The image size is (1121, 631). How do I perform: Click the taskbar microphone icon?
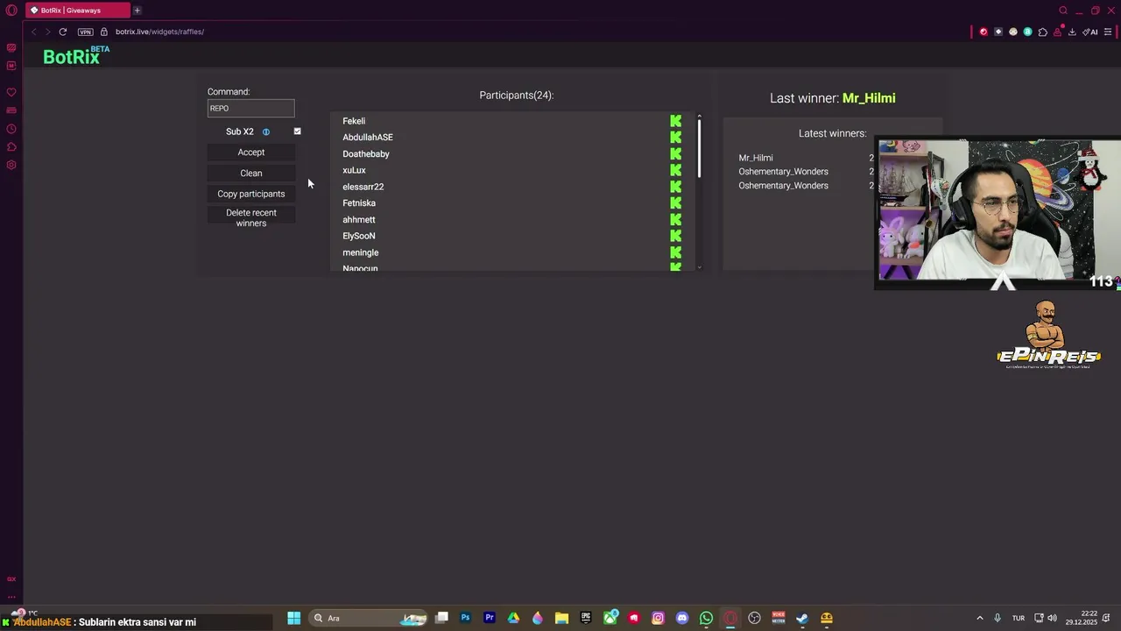point(997,618)
